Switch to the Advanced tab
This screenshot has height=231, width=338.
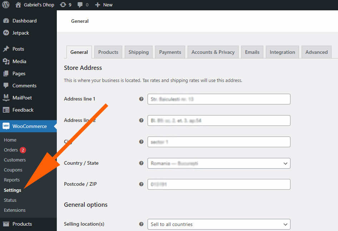(x=317, y=52)
